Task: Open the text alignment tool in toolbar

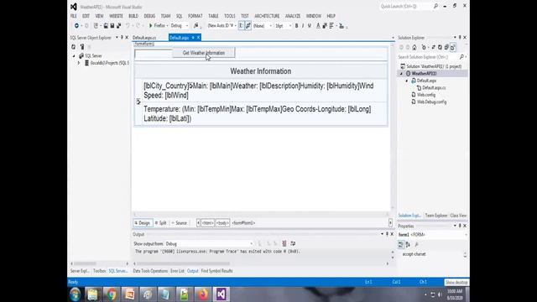Action: point(331,26)
